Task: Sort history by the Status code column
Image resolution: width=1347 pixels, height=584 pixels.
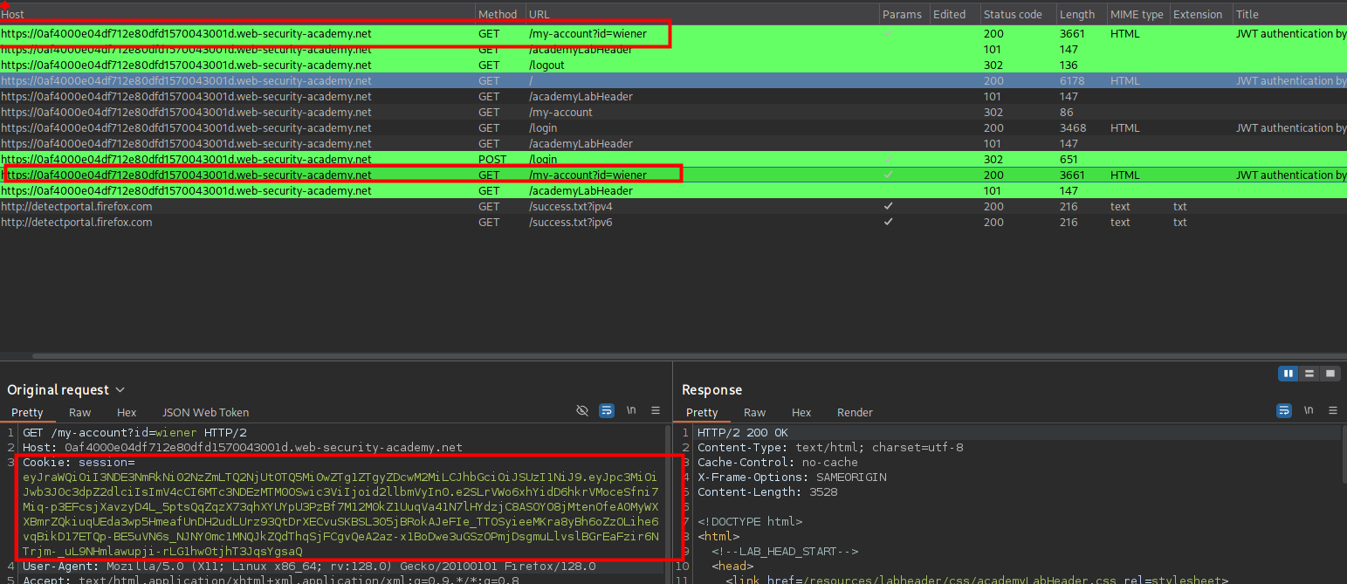Action: (x=1012, y=15)
